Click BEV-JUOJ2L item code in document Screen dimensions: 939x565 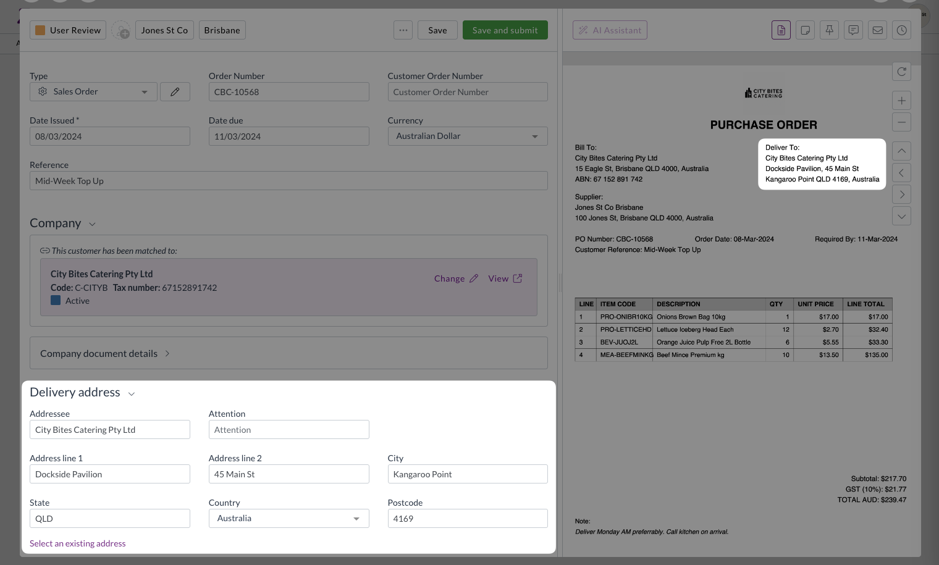coord(619,342)
